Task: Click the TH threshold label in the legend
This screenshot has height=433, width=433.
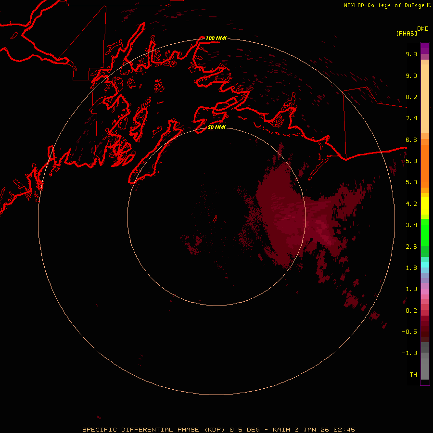Action: point(413,375)
